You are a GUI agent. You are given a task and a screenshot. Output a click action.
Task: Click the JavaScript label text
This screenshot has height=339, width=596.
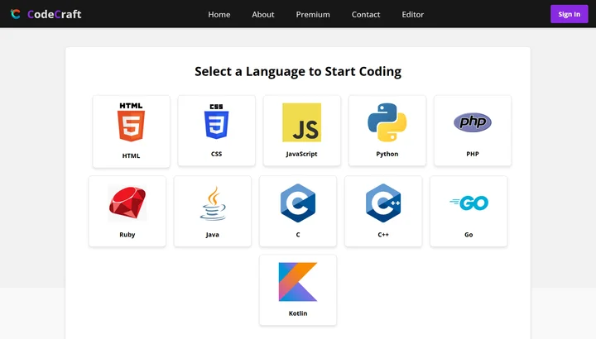tap(302, 154)
